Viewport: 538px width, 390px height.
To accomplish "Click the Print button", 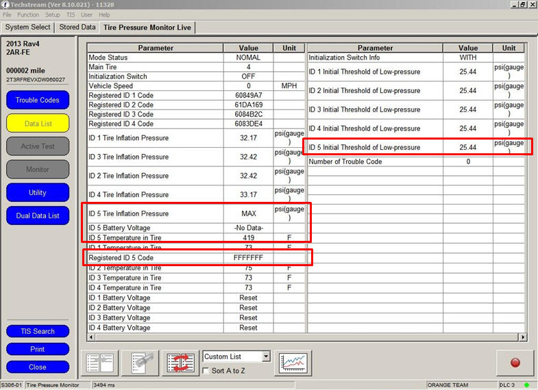I will click(x=38, y=349).
